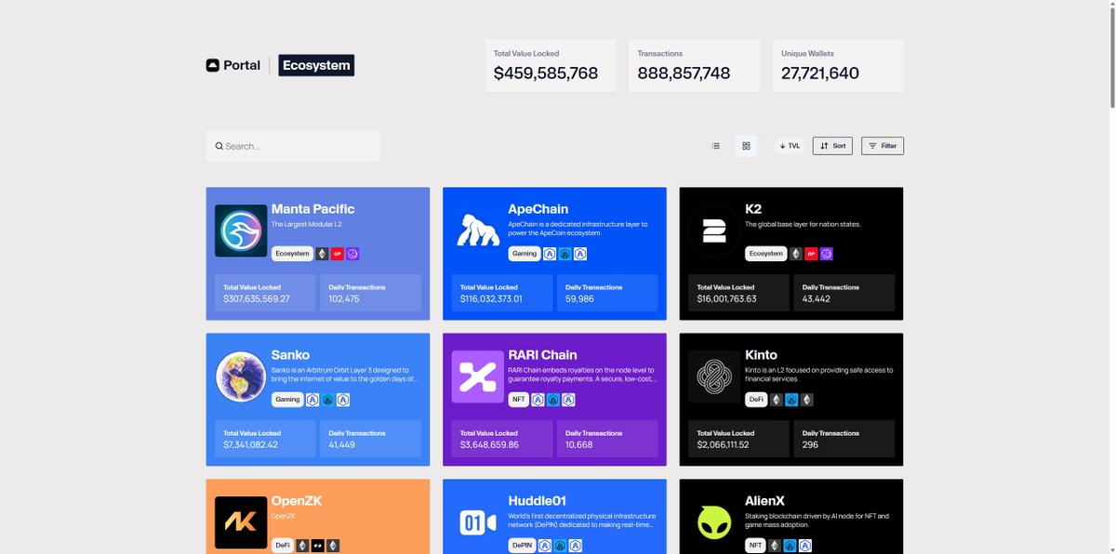Viewport: 1116px width, 554px height.
Task: Click the dark middle chain icon on Sanko card
Action: click(x=327, y=400)
